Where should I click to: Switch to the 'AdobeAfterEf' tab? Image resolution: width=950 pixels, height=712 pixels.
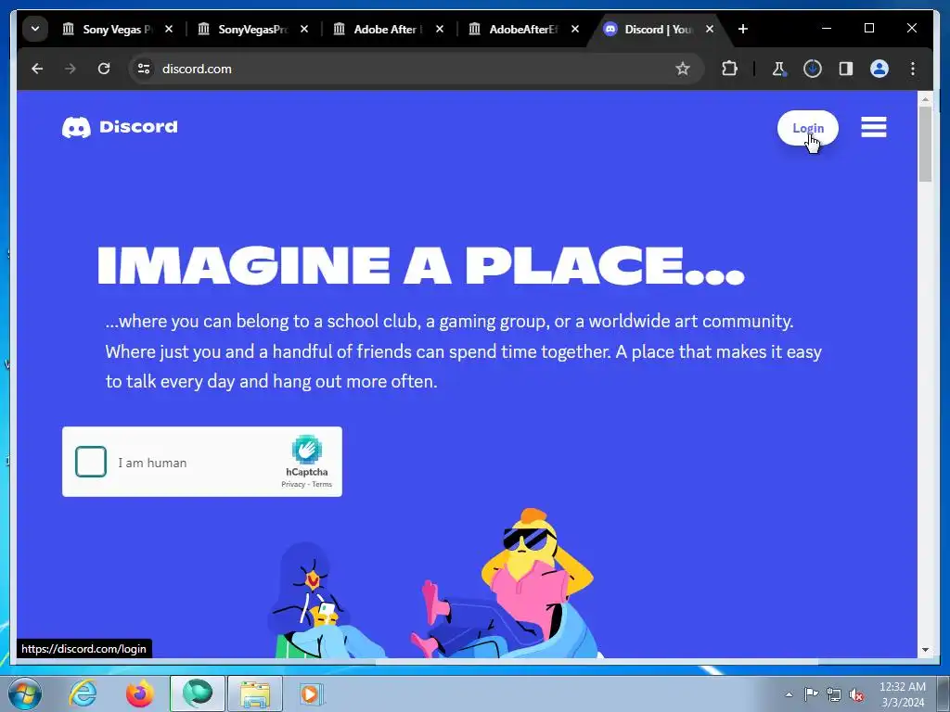tap(524, 29)
